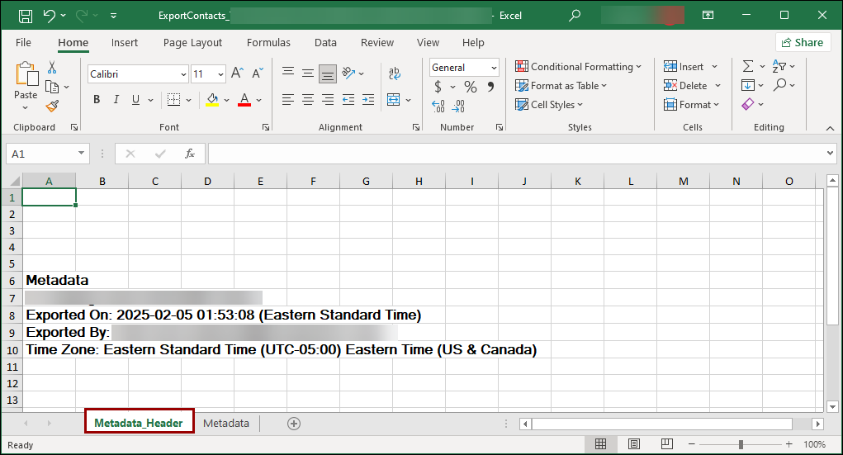Select the Format Painter brush icon
Image resolution: width=843 pixels, height=455 pixels.
52,106
